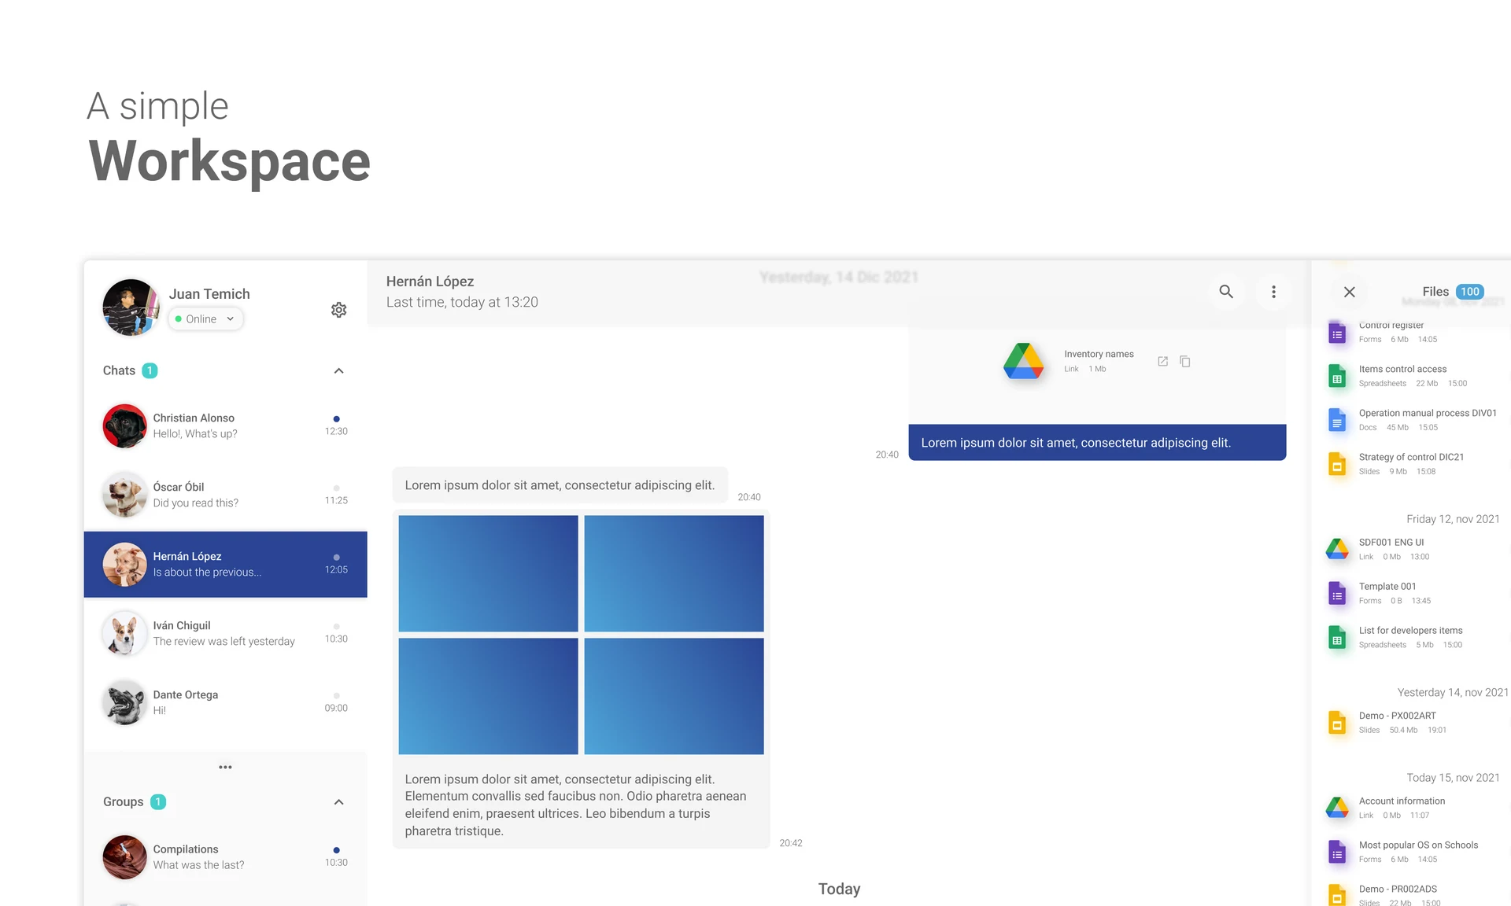Open Account information drive link icon
The image size is (1511, 906).
coord(1337,808)
